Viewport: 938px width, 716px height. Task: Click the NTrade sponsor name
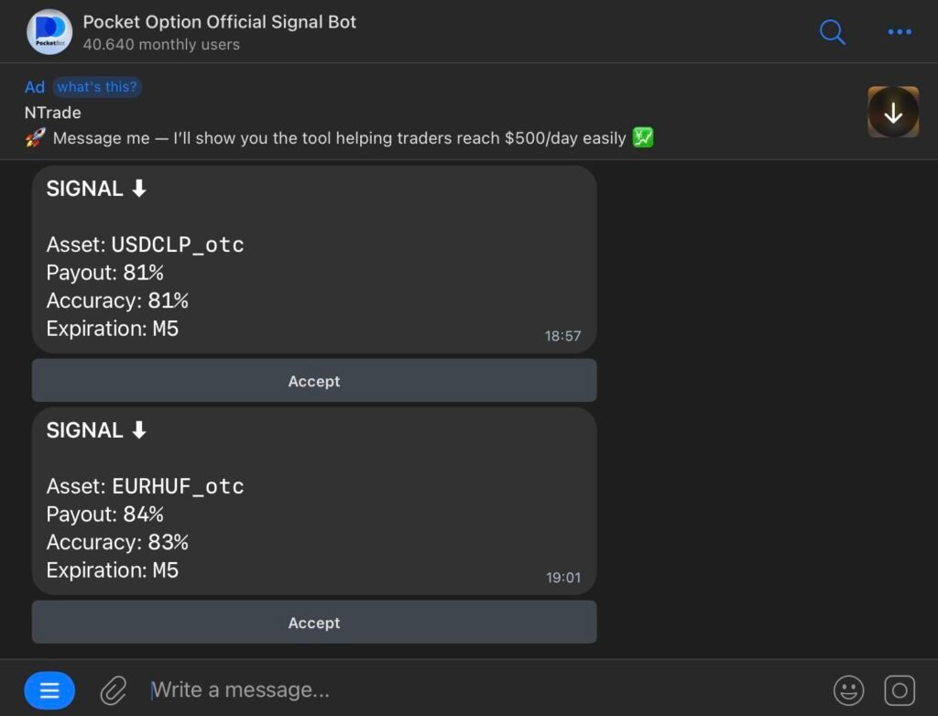tap(52, 112)
